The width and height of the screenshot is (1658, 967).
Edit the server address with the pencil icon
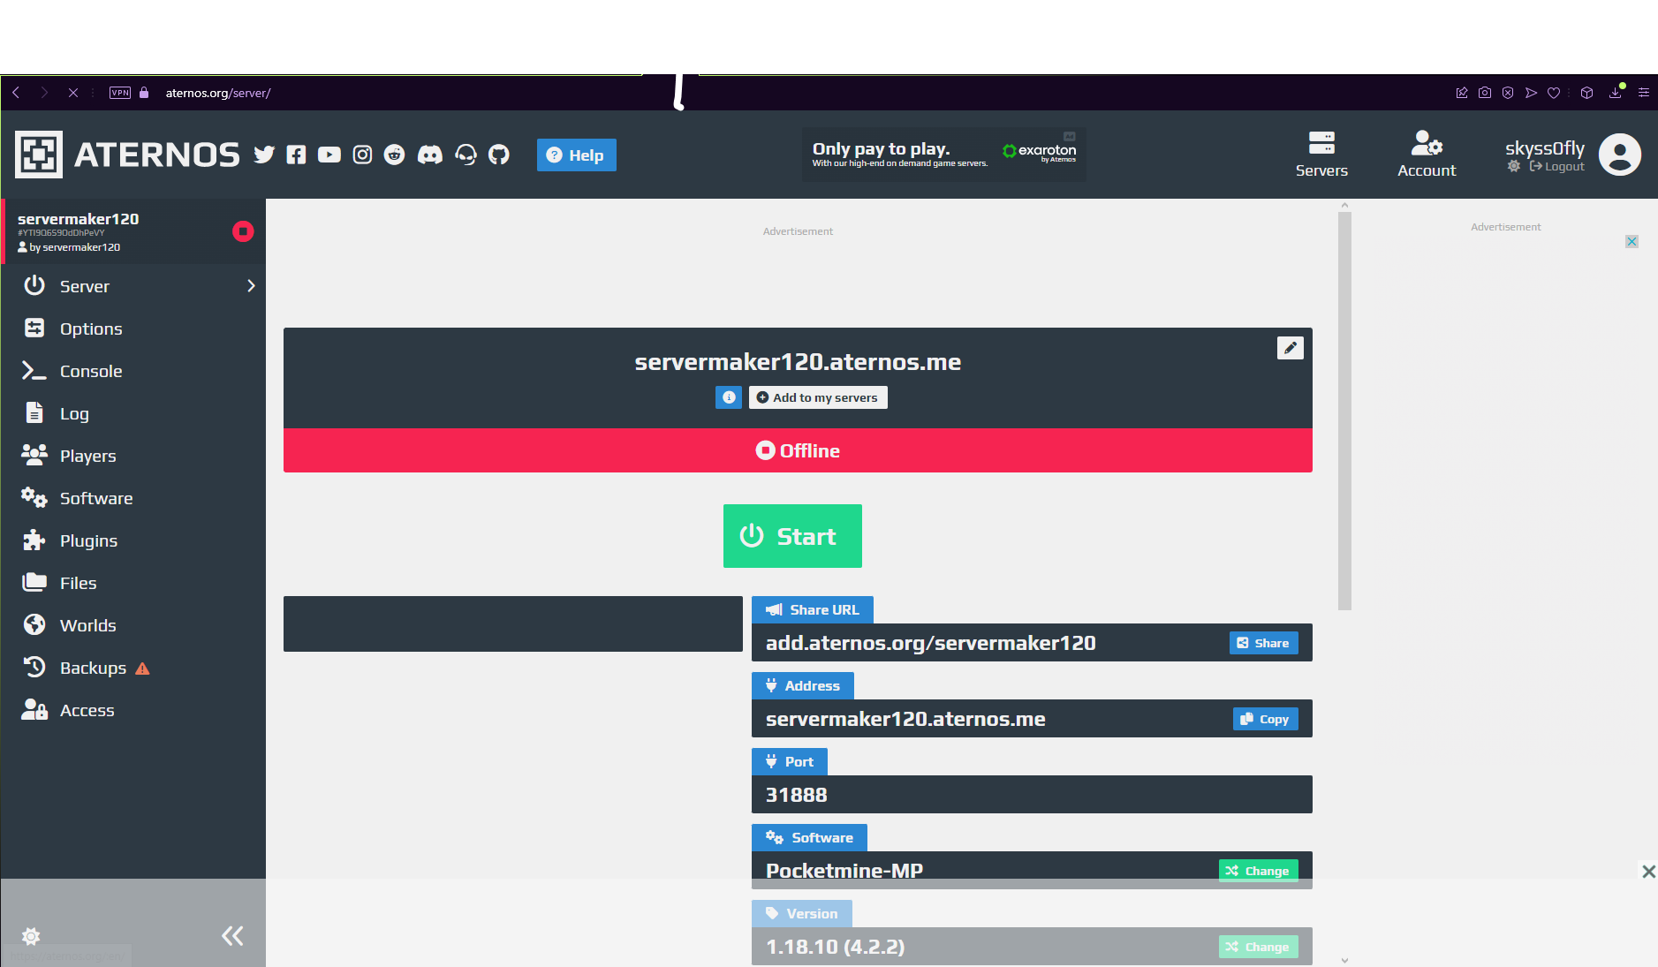(x=1290, y=348)
